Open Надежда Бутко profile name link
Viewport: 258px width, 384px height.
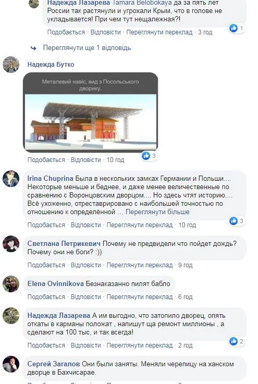51,65
